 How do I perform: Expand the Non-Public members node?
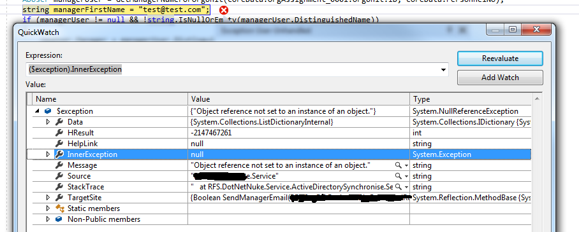pyautogui.click(x=48, y=219)
